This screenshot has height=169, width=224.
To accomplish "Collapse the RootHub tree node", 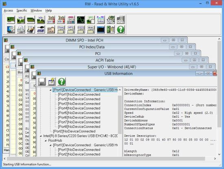I will pyautogui.click(x=46, y=141).
